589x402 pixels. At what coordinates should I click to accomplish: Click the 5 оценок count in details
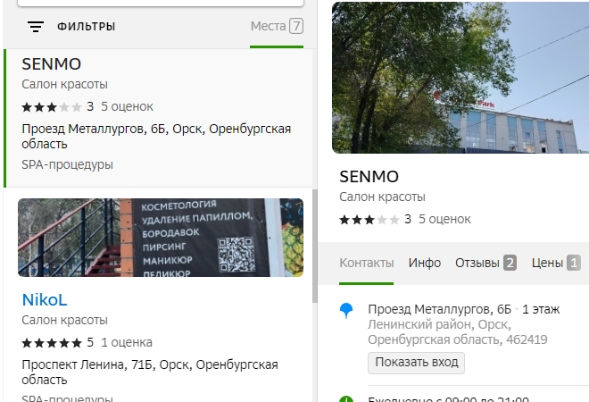(x=444, y=219)
